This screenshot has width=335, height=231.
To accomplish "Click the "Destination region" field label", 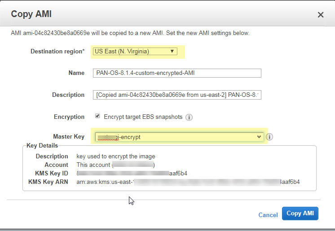I will (57, 52).
